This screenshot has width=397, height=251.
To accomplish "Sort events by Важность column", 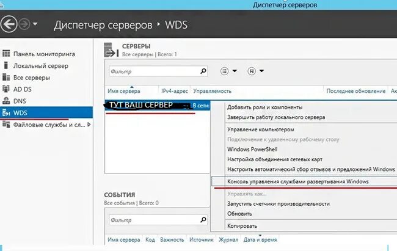I will (172, 239).
